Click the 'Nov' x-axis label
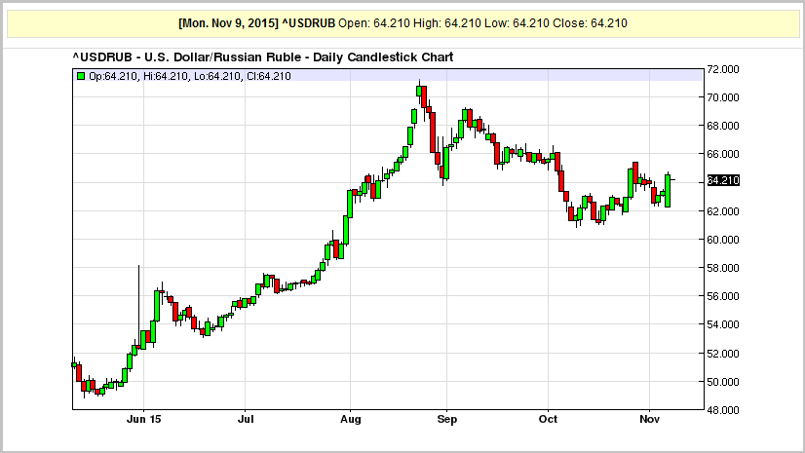 click(x=649, y=419)
